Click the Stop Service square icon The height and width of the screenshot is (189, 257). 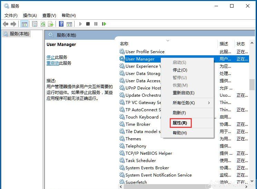point(88,24)
